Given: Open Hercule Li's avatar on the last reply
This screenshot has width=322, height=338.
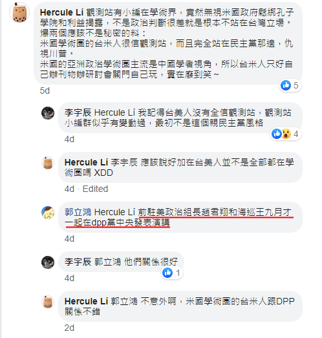Looking at the screenshot, I should click(x=48, y=302).
